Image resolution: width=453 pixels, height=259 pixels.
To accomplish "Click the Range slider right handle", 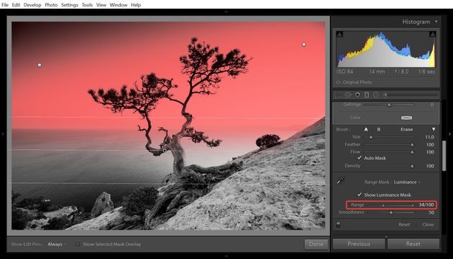I will tap(413, 205).
